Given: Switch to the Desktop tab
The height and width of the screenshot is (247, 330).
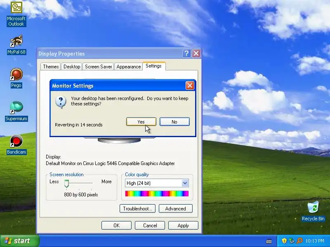Looking at the screenshot, I should point(72,67).
